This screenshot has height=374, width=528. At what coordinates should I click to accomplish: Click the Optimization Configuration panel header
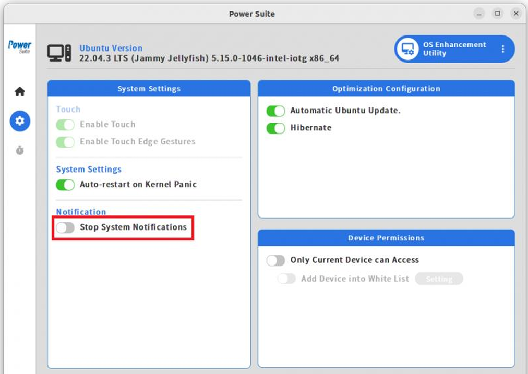[386, 89]
